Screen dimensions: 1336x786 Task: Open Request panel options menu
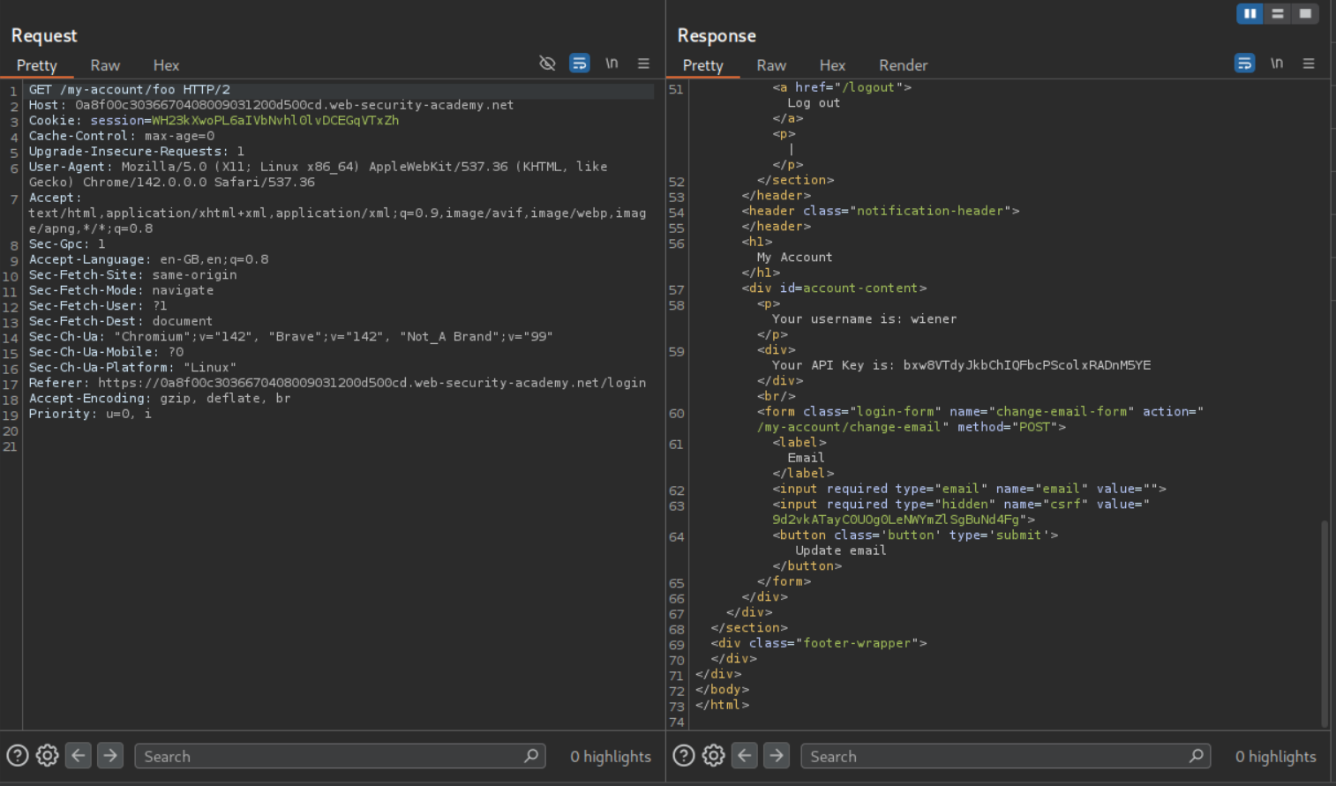(x=643, y=64)
